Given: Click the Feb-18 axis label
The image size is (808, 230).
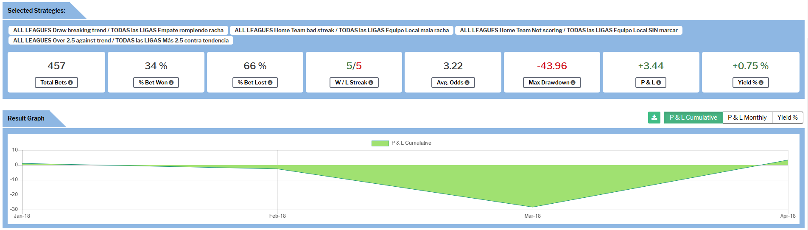Looking at the screenshot, I should 277,216.
